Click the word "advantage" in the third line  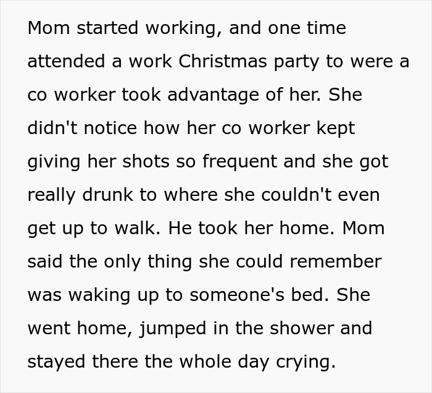click(214, 95)
